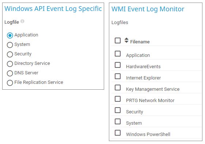The height and width of the screenshot is (144, 205).
Task: Select the Security logfile radio option
Action: [10, 54]
